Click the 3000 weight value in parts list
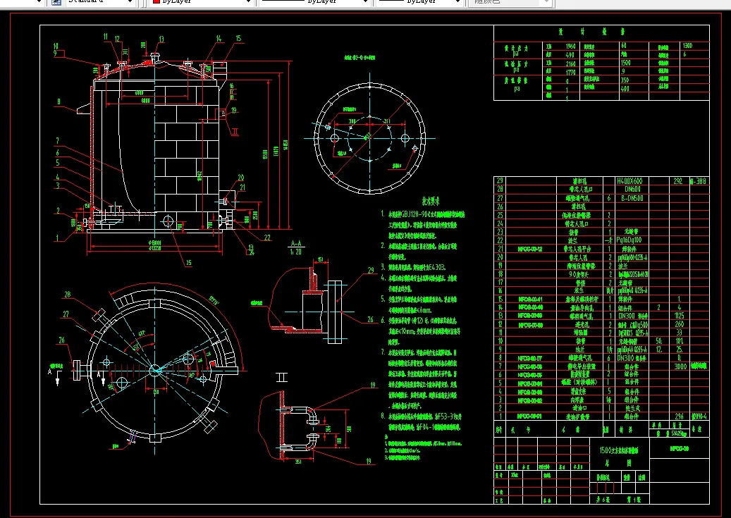 pyautogui.click(x=680, y=366)
